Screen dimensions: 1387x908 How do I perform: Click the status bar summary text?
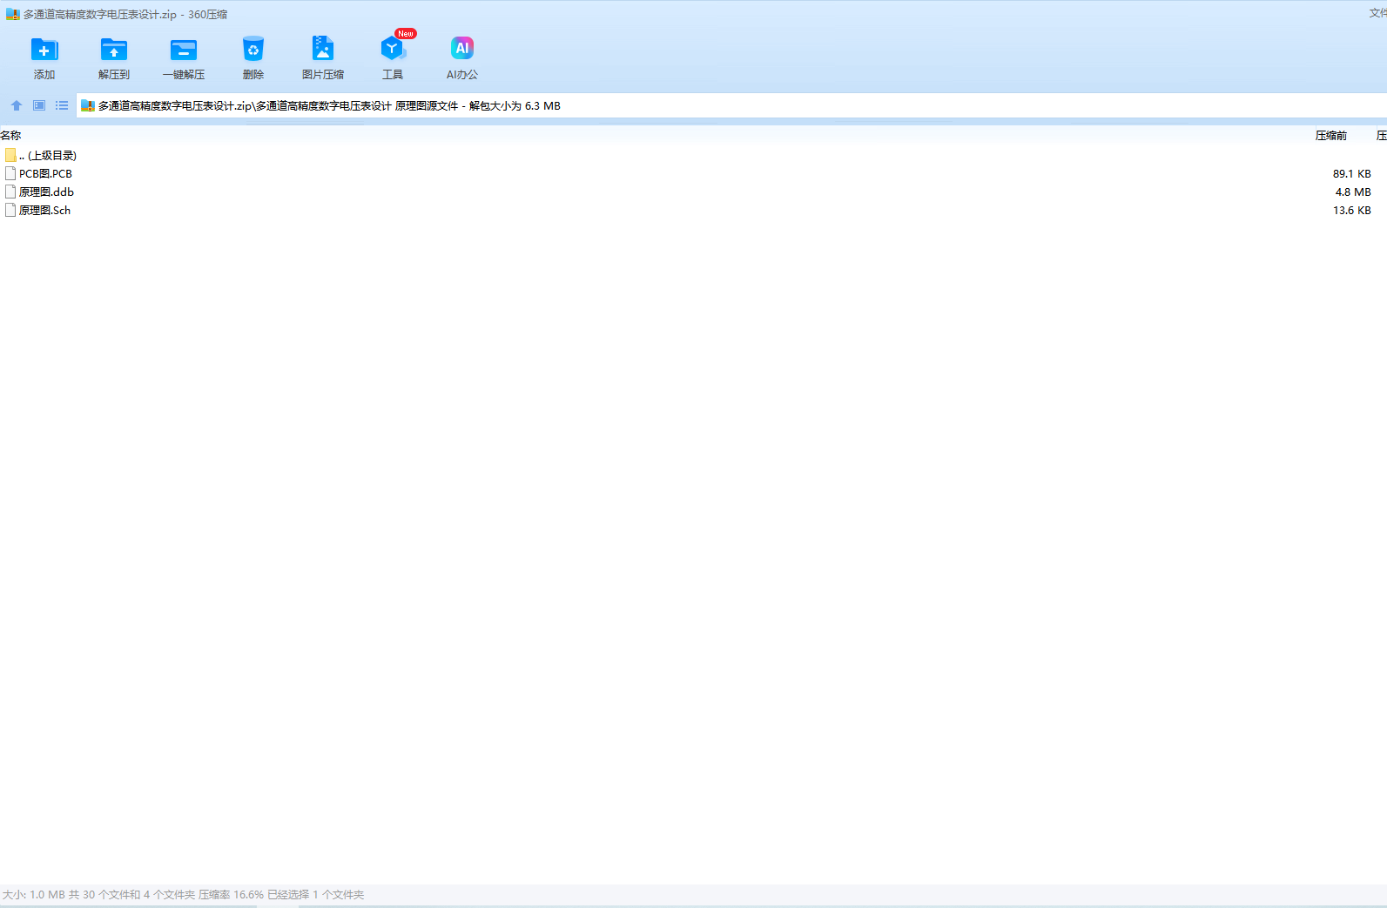(x=183, y=894)
